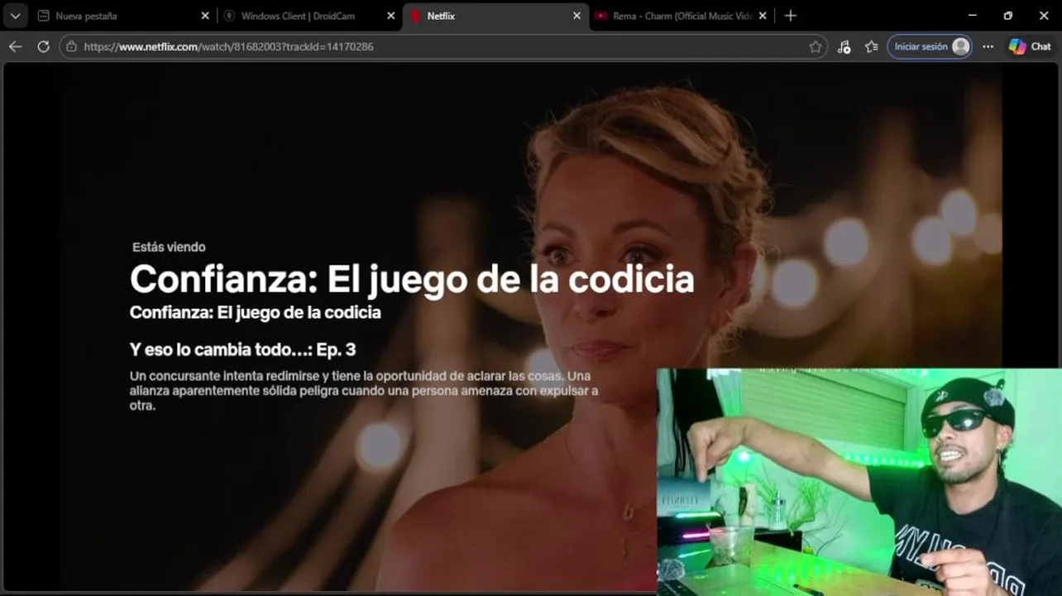This screenshot has height=596, width=1062.
Task: View site information lock icon
Action: point(72,46)
